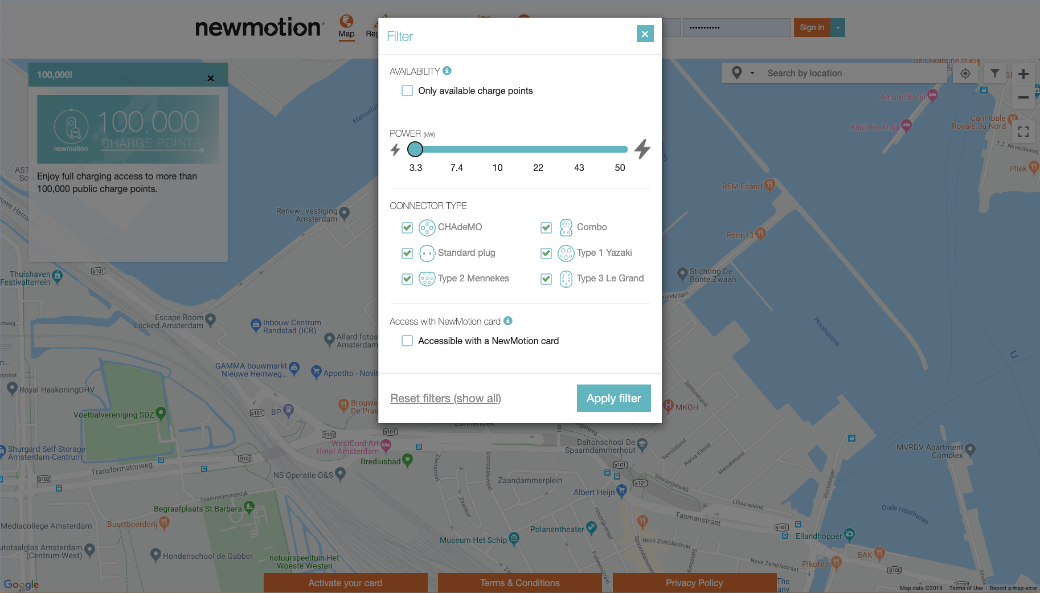
Task: Open the location pin type dropdown
Action: coord(742,73)
